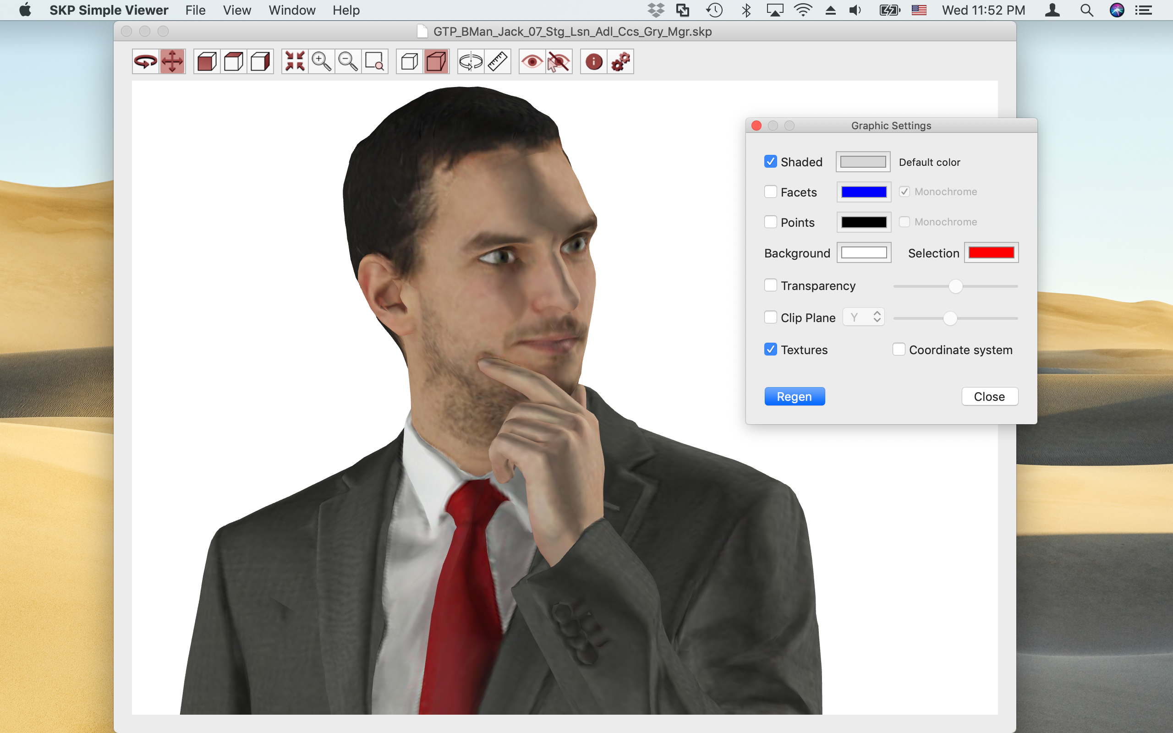The height and width of the screenshot is (733, 1173).
Task: Click the Transparency slider handle
Action: 955,286
